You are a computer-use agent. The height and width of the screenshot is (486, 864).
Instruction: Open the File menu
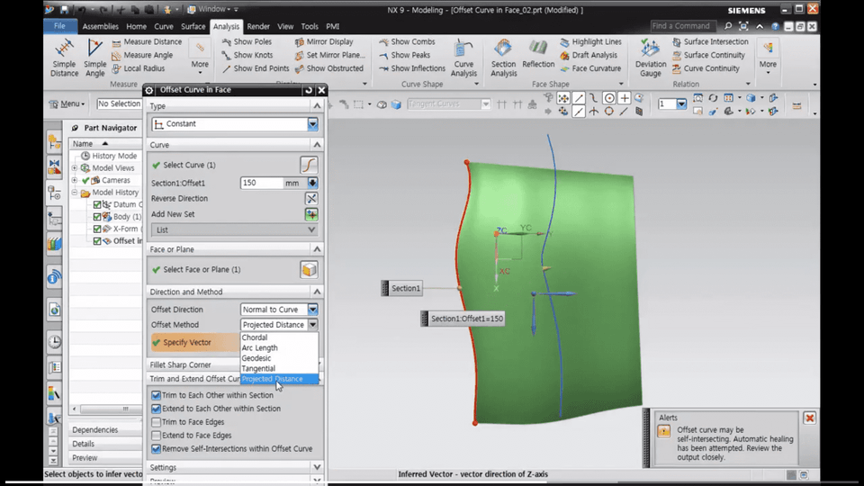click(x=59, y=26)
